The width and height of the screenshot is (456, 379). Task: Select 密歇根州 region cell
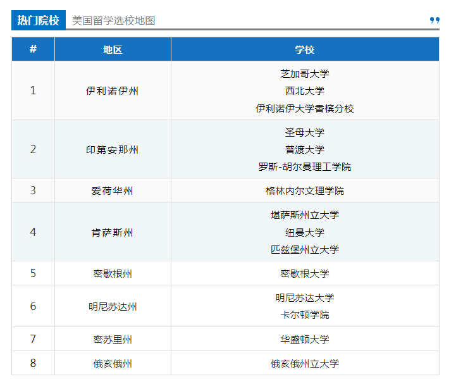coord(113,273)
